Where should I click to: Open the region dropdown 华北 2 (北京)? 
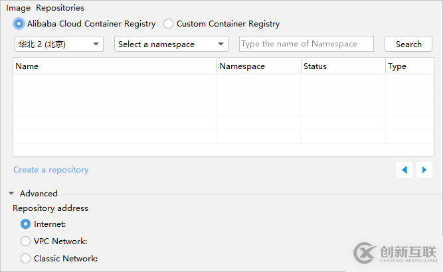[59, 44]
